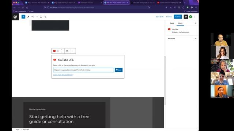Open the block inserter plus button

coord(23,17)
